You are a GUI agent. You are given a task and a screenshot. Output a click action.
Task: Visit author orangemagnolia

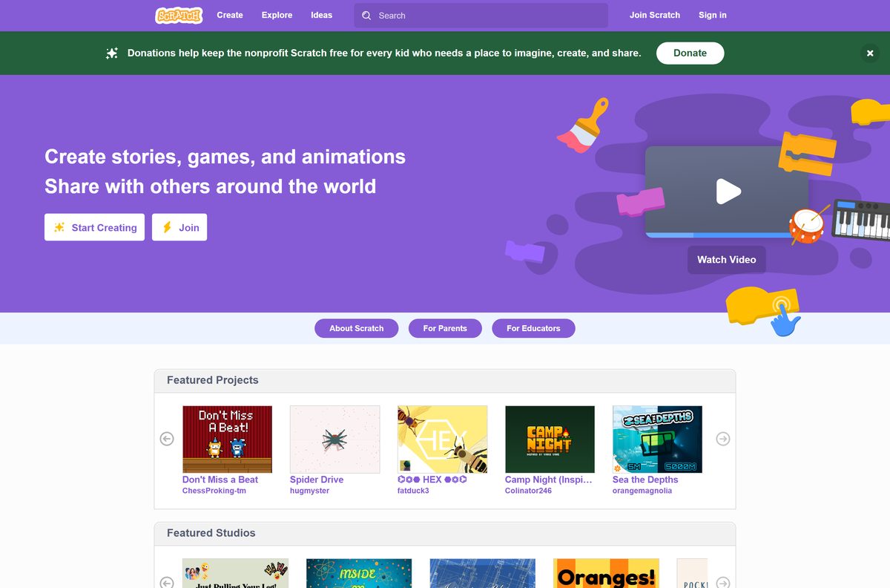point(642,491)
